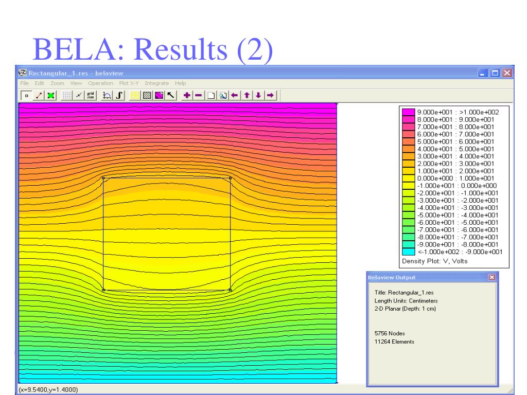Click the 0.000e+000 : 1.000e+001 legend swatch
527x395 pixels.
(408, 178)
